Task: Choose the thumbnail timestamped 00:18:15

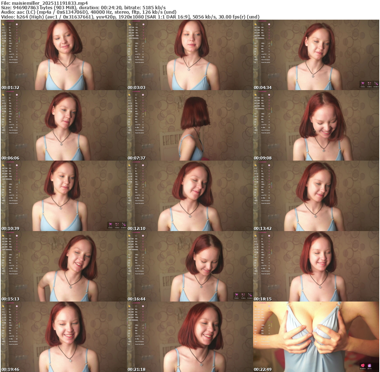Action: click(x=316, y=266)
